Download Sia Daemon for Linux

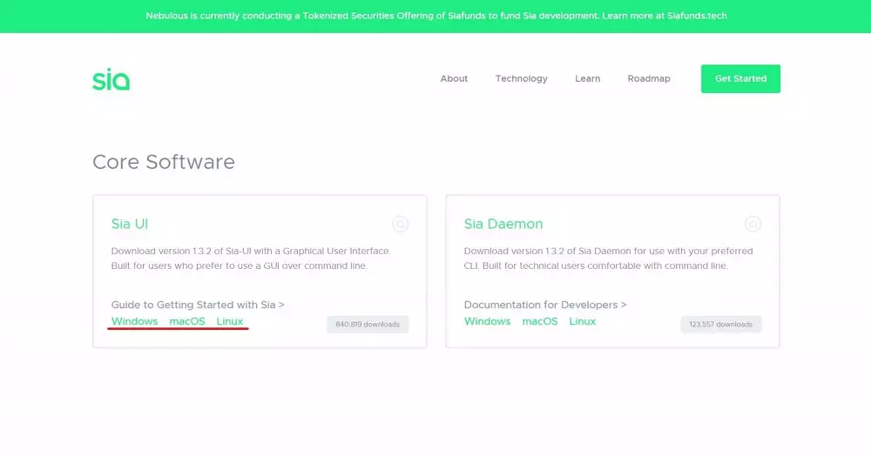(x=583, y=321)
